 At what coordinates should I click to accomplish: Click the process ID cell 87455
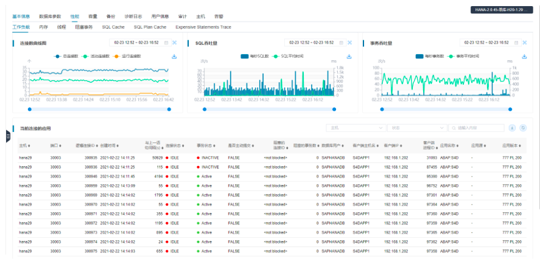click(432, 167)
